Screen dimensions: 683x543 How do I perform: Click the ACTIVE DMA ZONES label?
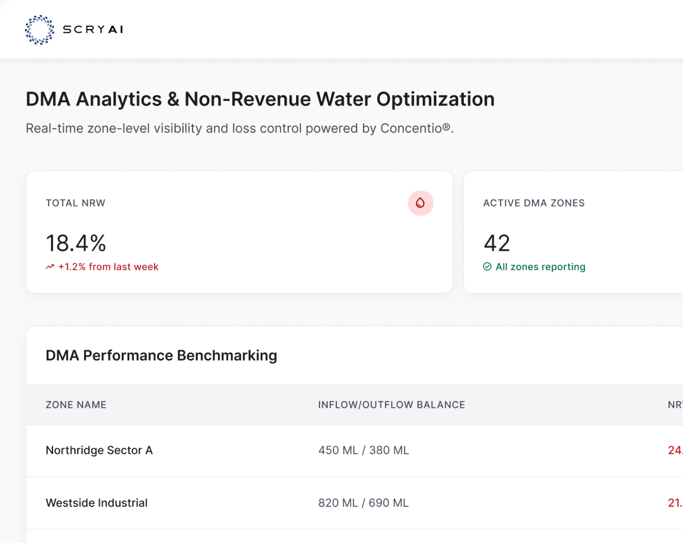click(534, 203)
